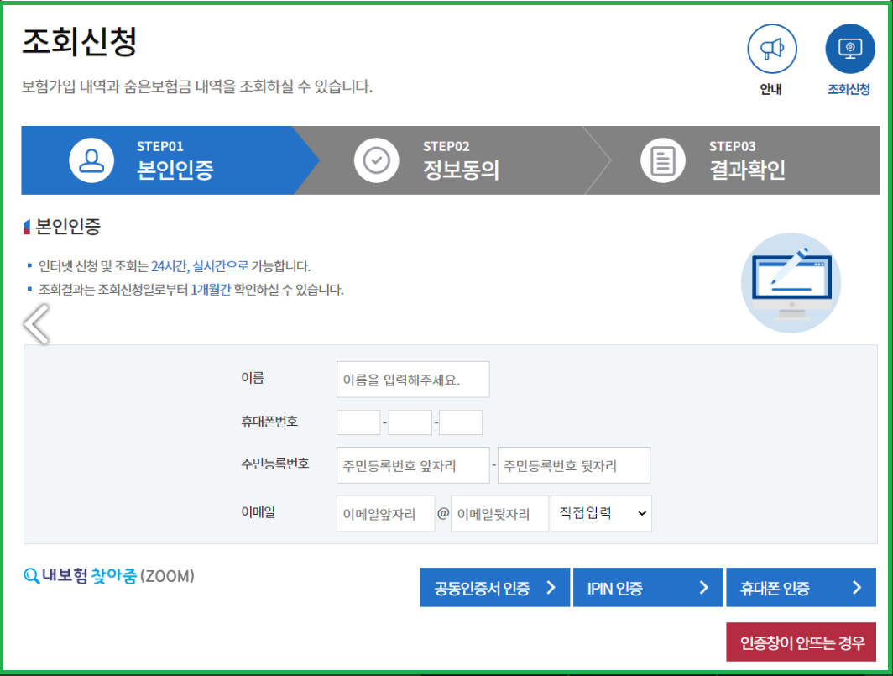
Task: Click the checkmark circle icon in STEP02
Action: 376,159
